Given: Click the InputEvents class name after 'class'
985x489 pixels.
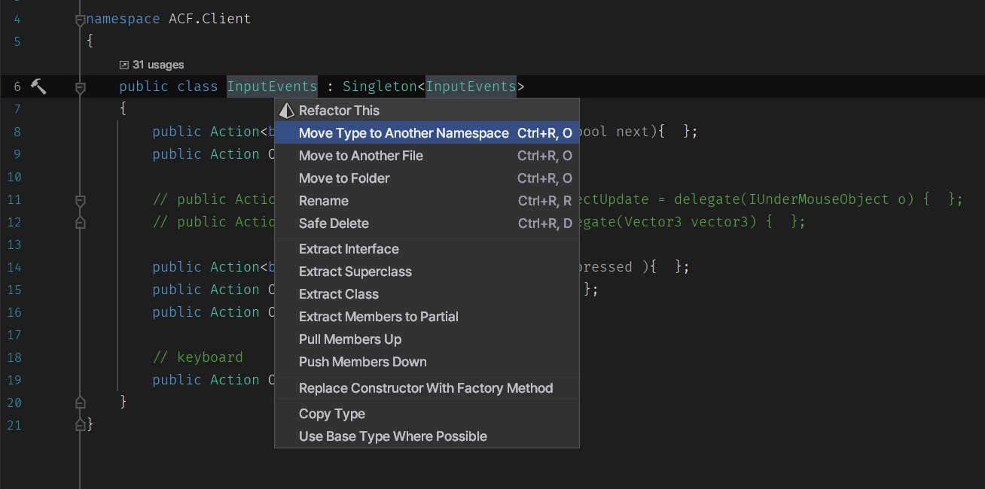Looking at the screenshot, I should click(x=272, y=87).
